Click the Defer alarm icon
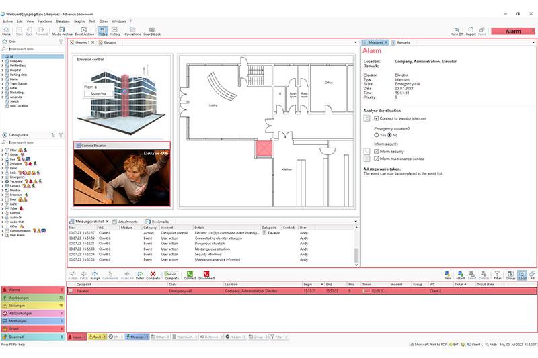This screenshot has width=538, height=358. (139, 275)
